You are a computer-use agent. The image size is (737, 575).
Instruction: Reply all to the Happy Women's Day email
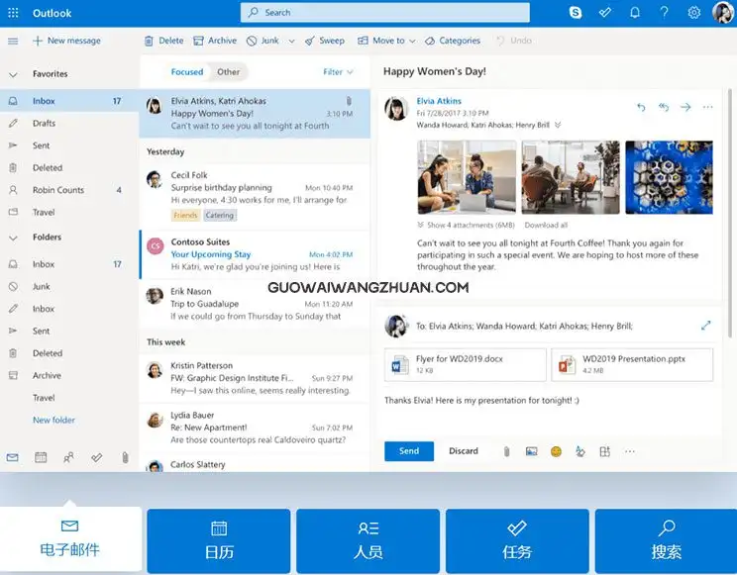[664, 107]
